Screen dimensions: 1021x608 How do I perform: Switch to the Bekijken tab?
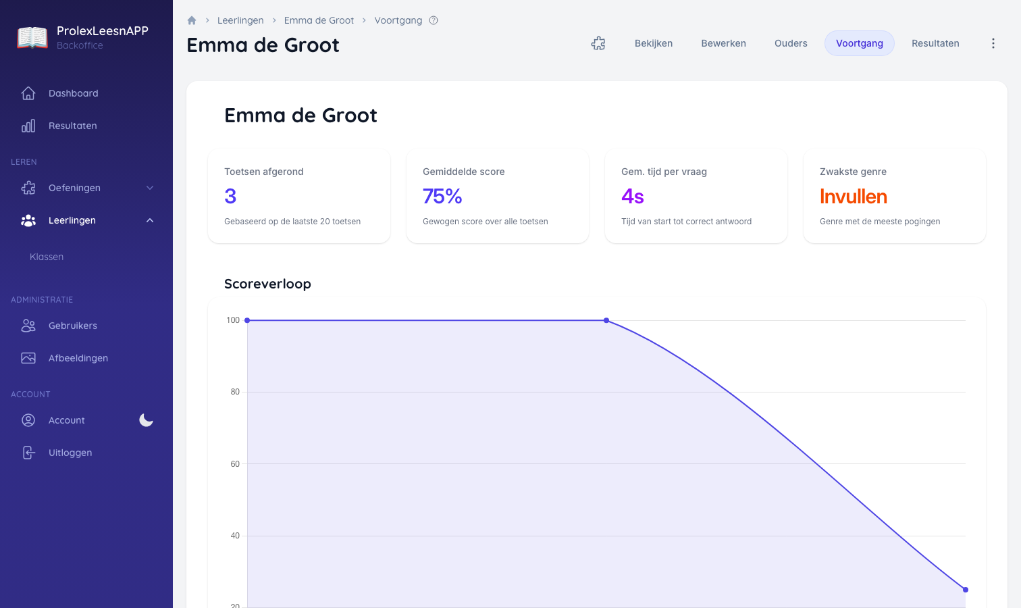[653, 43]
